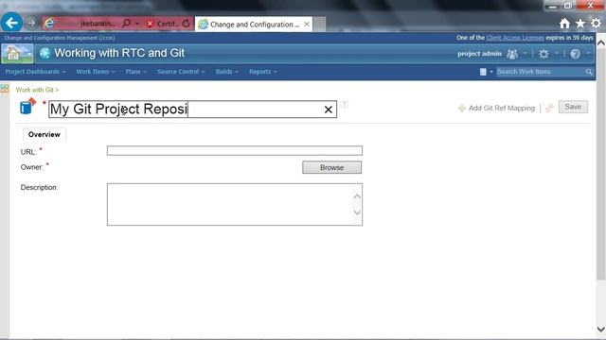Open Favorites with the star icon

click(x=580, y=24)
